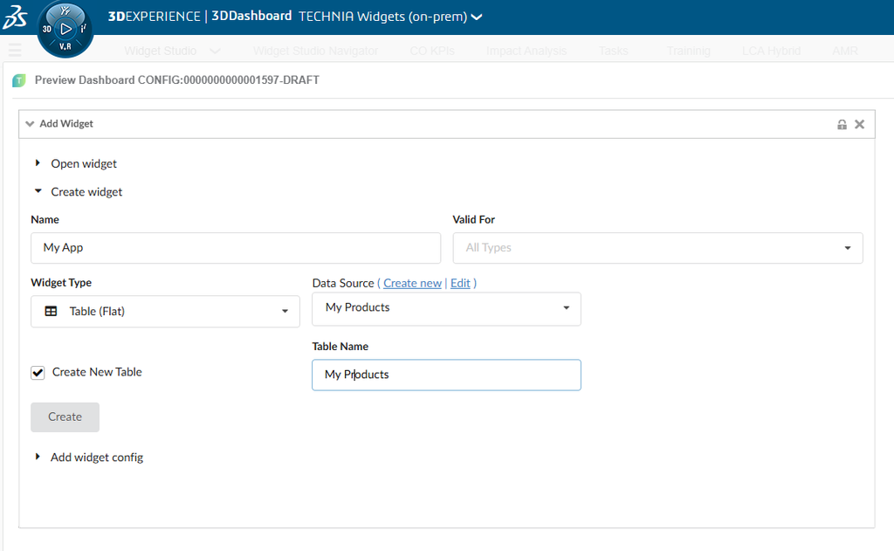The width and height of the screenshot is (894, 551).
Task: Click the Create new data source link
Action: pos(412,283)
